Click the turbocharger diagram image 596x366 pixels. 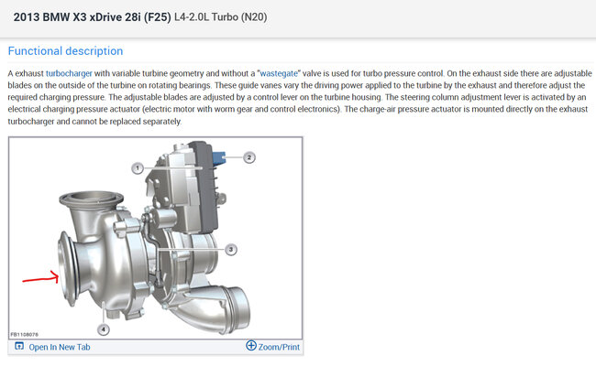pyautogui.click(x=156, y=238)
